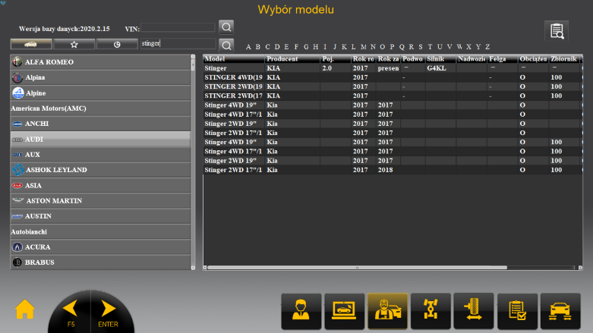Click the home icon

click(x=25, y=309)
